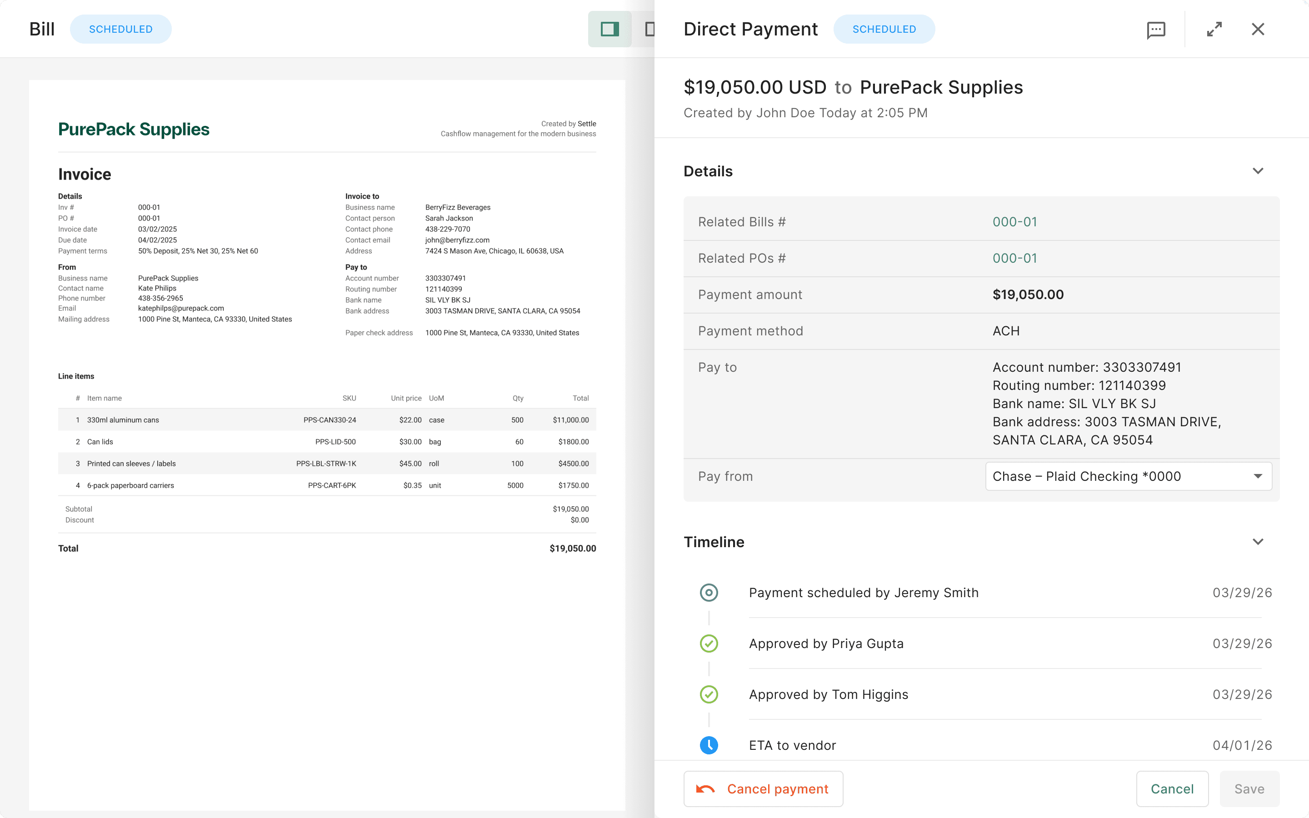Click the Cancel payment button

click(x=763, y=789)
